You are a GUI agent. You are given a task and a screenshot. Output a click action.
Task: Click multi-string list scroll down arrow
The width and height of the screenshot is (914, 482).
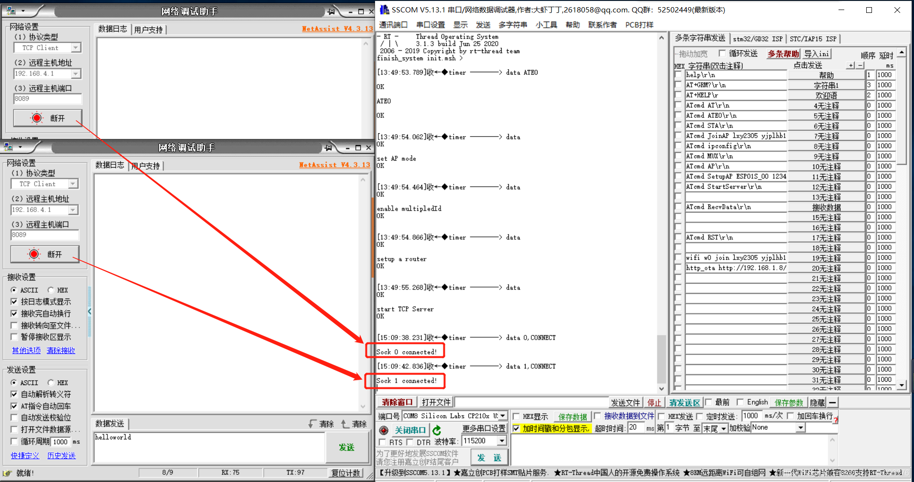902,385
